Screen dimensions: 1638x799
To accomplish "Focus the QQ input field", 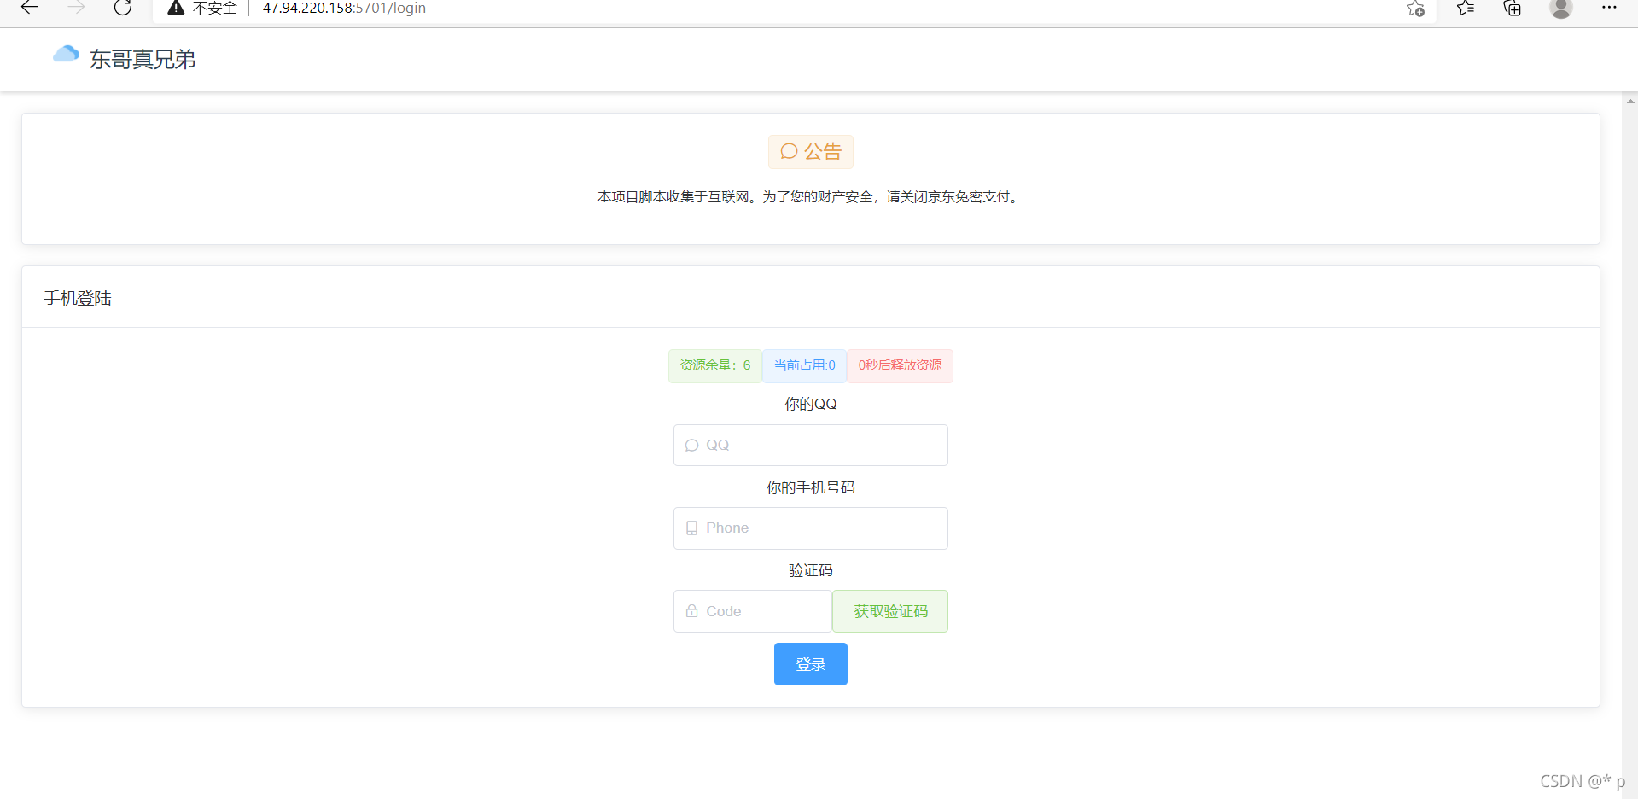I will pyautogui.click(x=811, y=445).
